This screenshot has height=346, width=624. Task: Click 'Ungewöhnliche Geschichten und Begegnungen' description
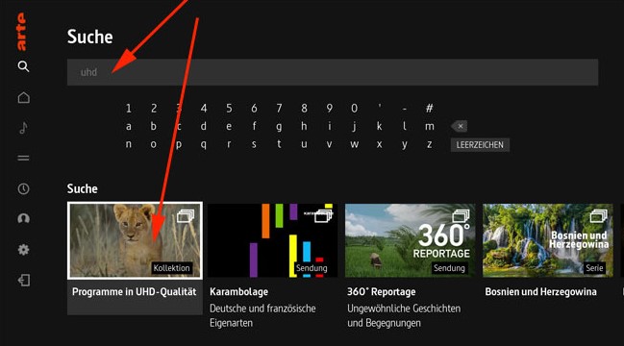pos(404,315)
